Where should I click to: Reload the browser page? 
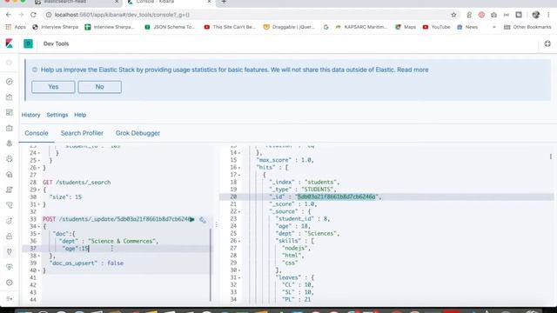(33, 15)
